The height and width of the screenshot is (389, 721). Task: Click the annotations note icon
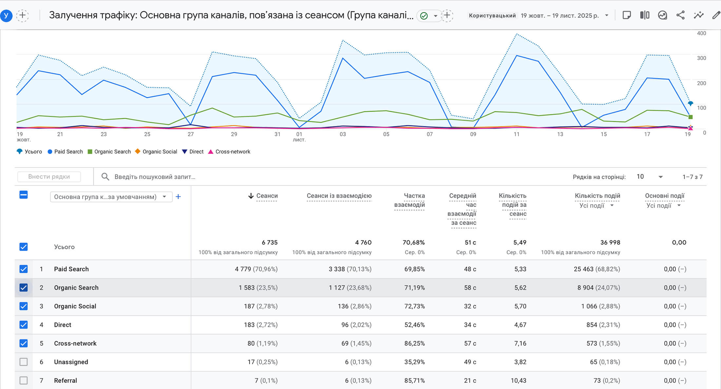626,15
